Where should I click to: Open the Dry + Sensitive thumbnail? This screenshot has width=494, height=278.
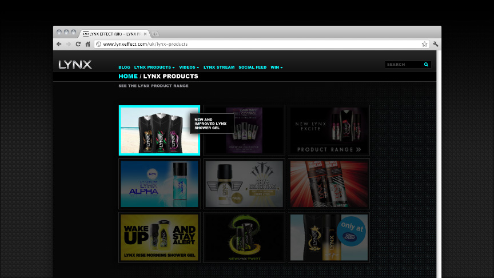tap(244, 184)
